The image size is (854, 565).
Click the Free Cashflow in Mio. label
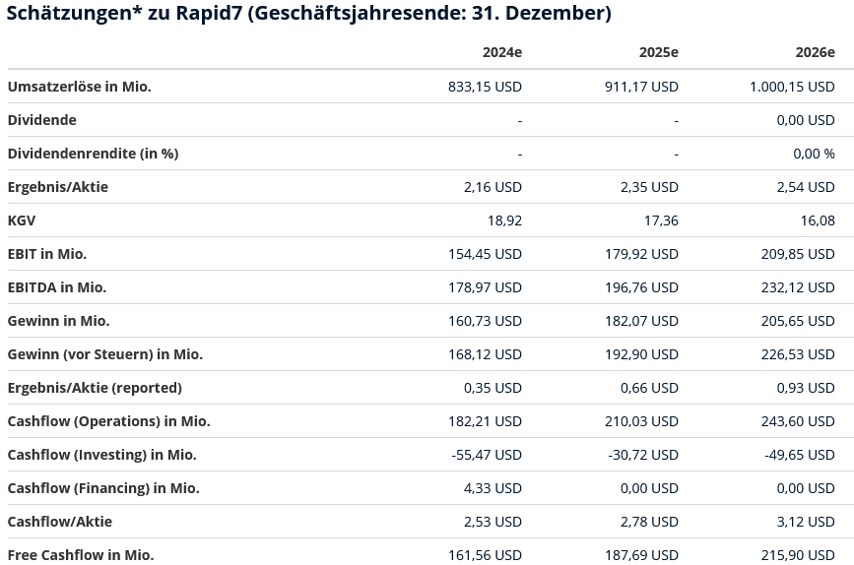(81, 555)
